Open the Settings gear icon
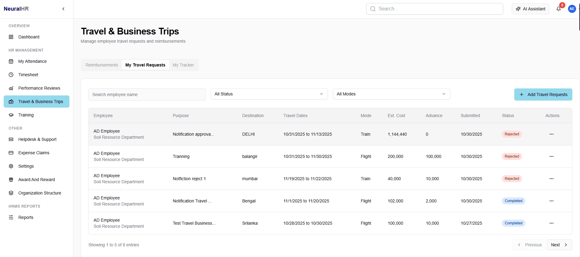This screenshot has width=580, height=257. tap(11, 166)
